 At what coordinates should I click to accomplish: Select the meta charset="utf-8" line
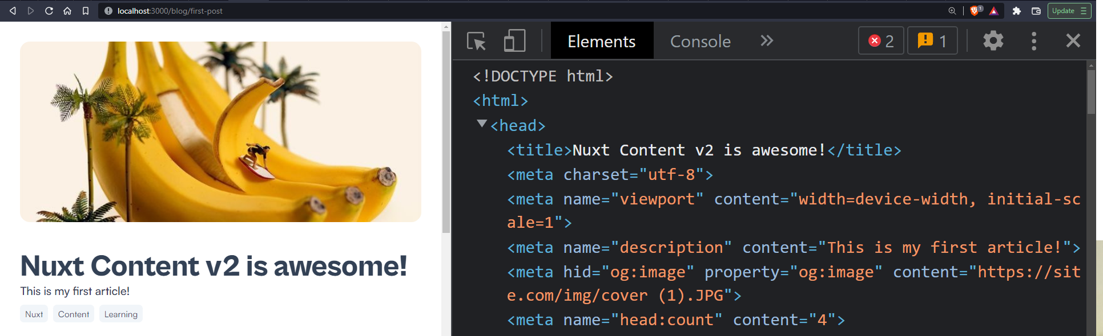610,175
